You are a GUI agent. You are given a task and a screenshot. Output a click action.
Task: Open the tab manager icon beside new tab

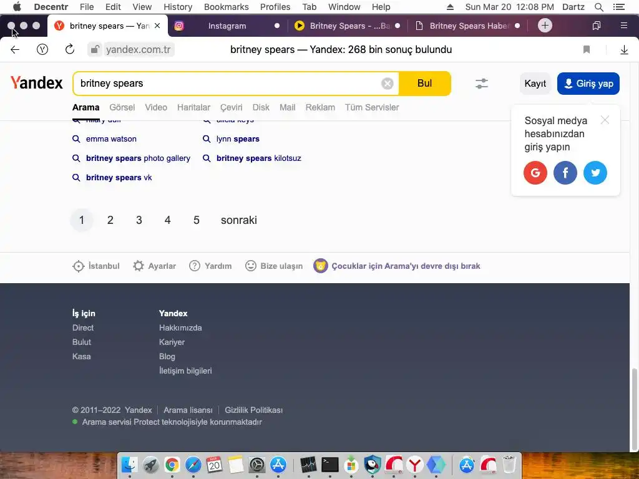tap(596, 26)
